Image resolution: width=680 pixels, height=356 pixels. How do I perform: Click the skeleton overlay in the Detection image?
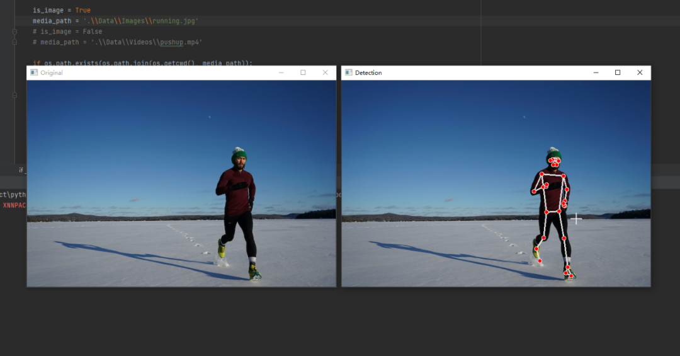tap(553, 217)
